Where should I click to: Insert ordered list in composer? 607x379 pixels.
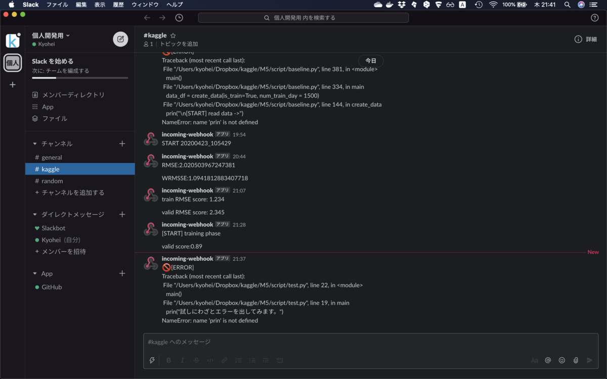click(238, 360)
